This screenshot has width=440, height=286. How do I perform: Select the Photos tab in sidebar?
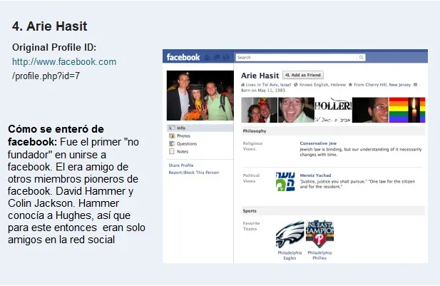[183, 136]
